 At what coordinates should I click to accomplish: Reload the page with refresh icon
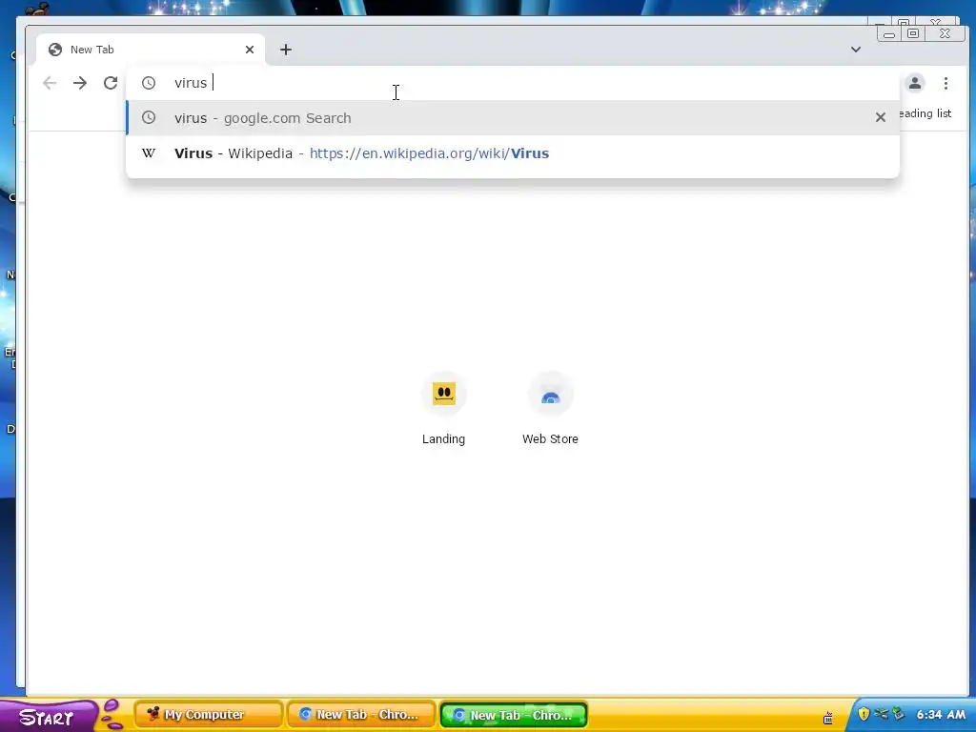coord(111,83)
